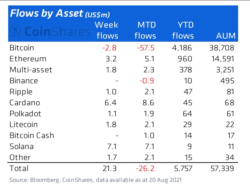Screen dimensions: 250x192
Task: Click Ethereum's 14,591 AUM value
Action: (x=223, y=59)
